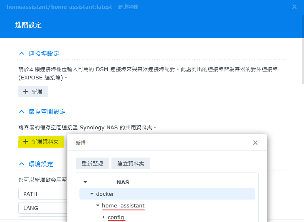Select the config folder
Screen dimensions: 304x222
(x=116, y=217)
